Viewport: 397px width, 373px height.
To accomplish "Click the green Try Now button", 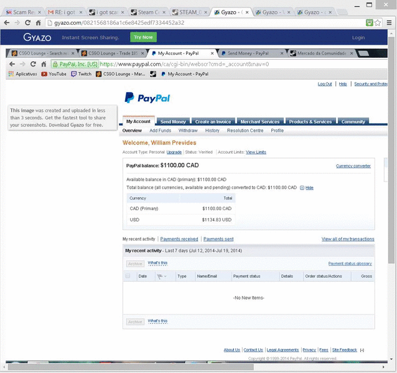I will [143, 37].
